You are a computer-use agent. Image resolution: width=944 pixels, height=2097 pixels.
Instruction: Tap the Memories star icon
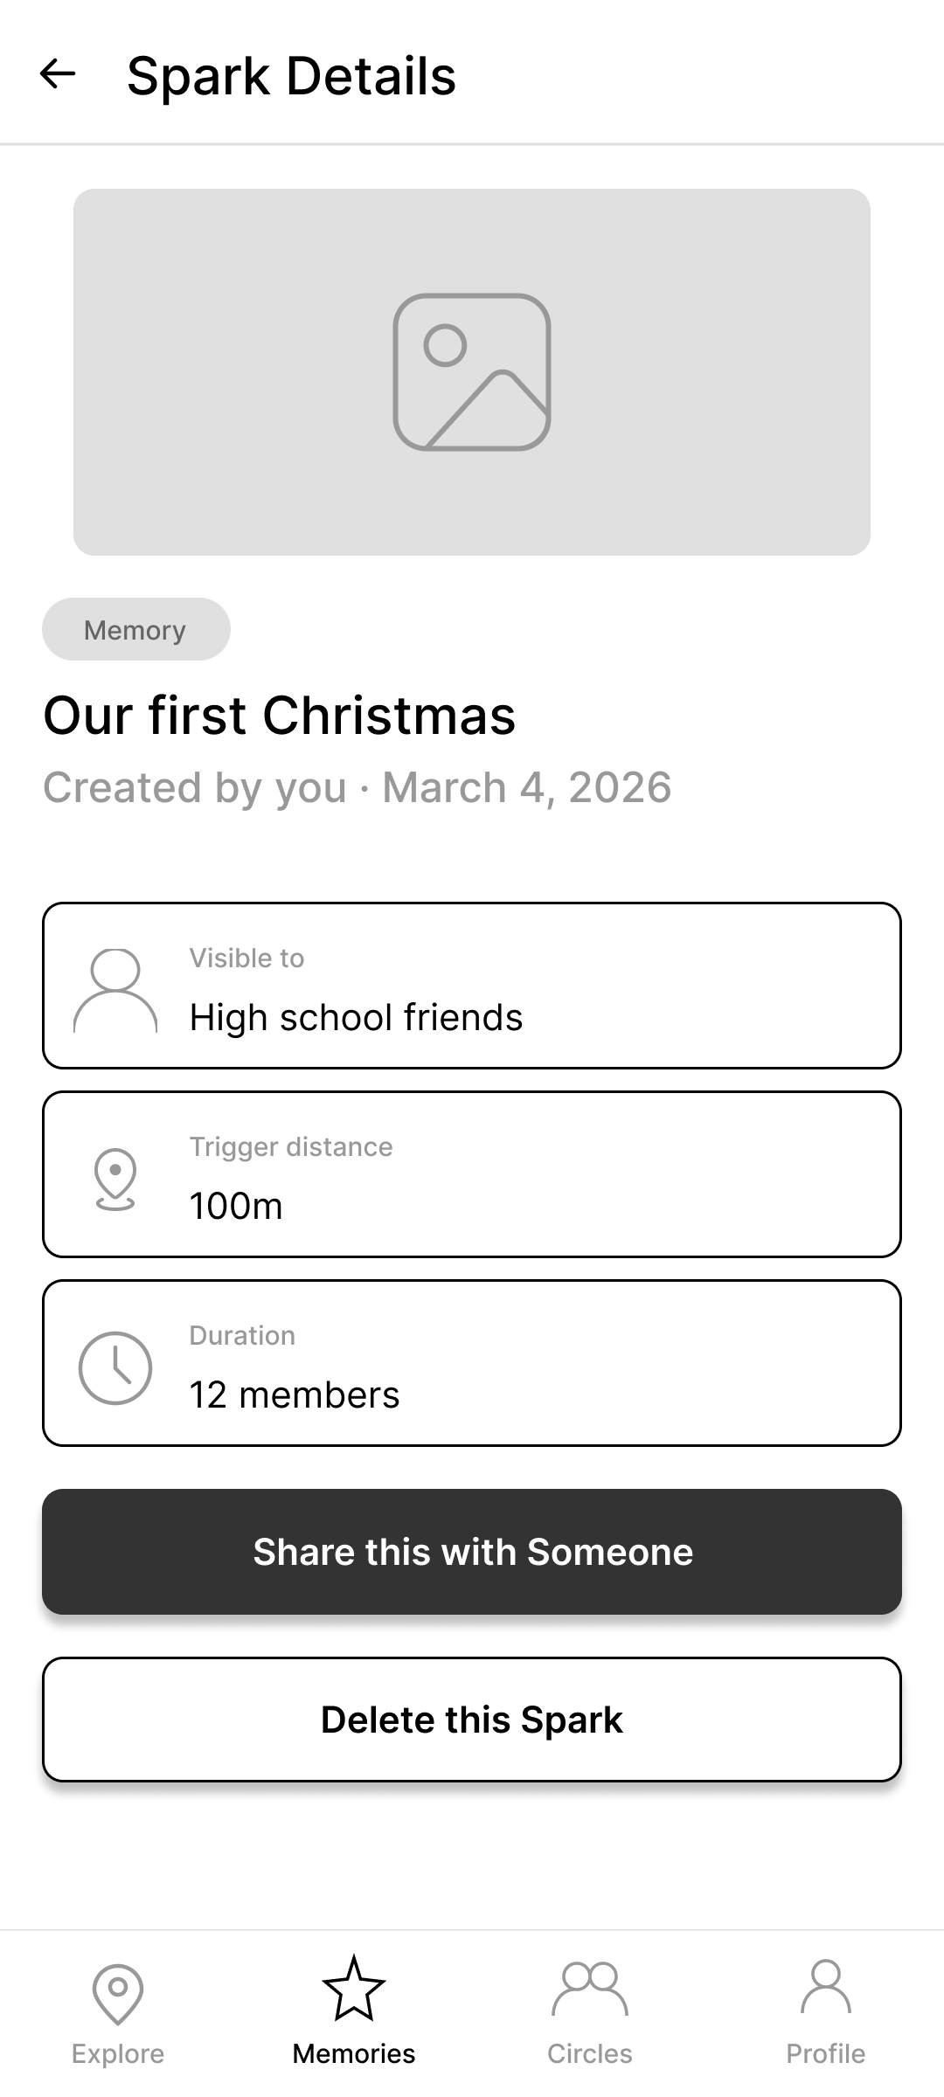(354, 1989)
